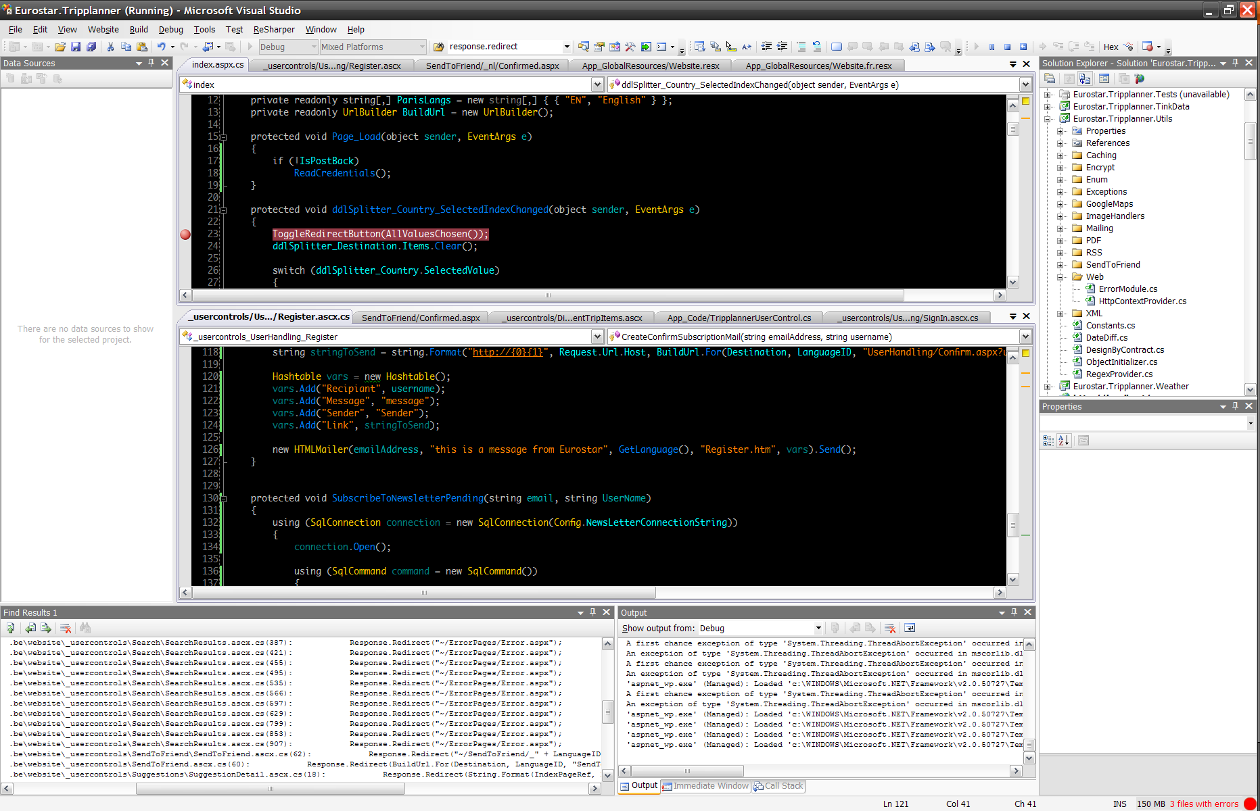Click the Save All toolbar icon

pyautogui.click(x=91, y=47)
